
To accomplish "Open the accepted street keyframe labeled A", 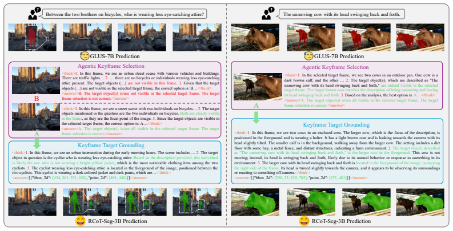I will point(36,117).
